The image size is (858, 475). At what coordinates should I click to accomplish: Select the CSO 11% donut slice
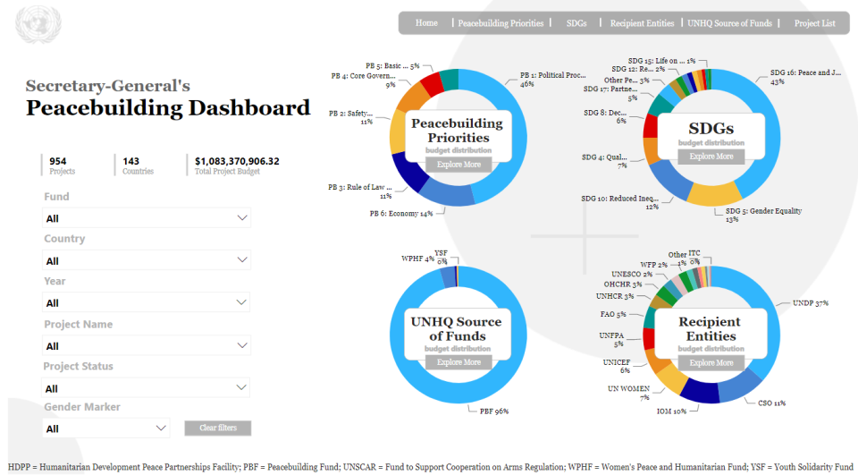pyautogui.click(x=742, y=386)
